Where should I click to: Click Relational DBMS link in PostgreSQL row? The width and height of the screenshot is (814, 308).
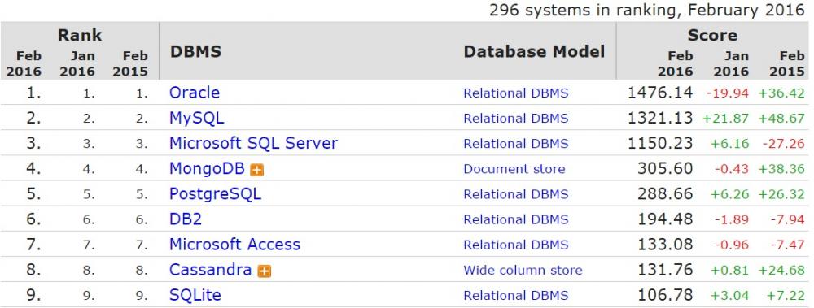(x=516, y=194)
